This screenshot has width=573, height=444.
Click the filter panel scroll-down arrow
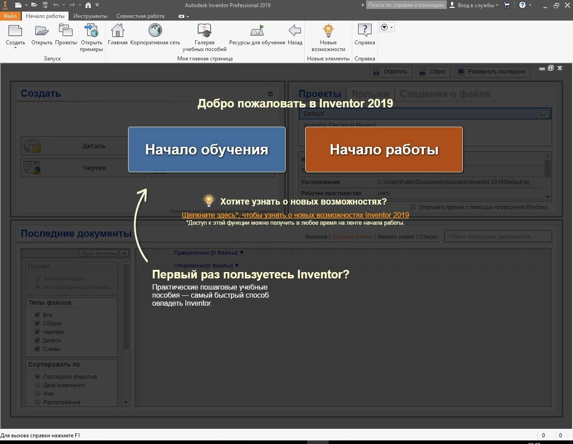tap(126, 402)
